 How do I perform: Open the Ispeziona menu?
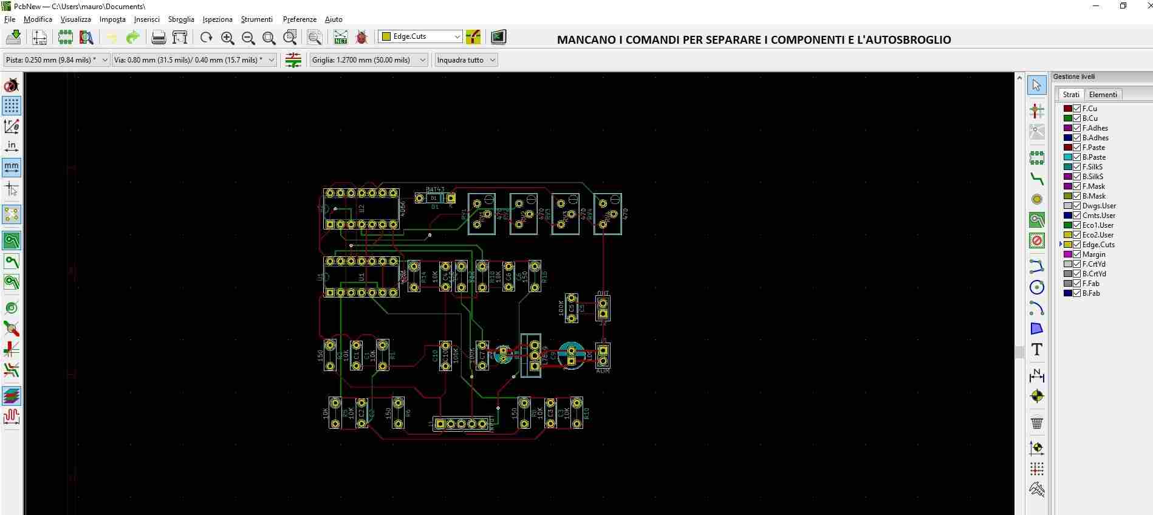(217, 19)
